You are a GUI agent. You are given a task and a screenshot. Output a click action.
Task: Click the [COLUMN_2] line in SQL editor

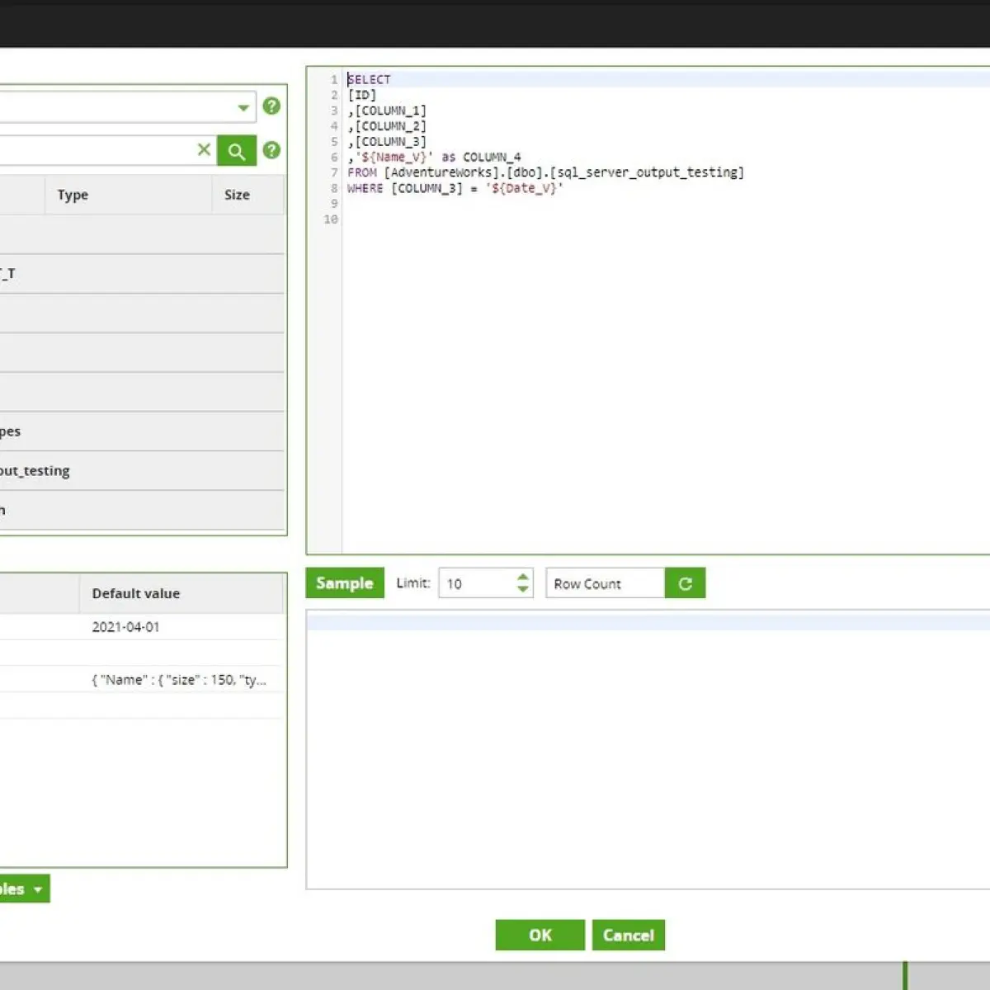(387, 126)
